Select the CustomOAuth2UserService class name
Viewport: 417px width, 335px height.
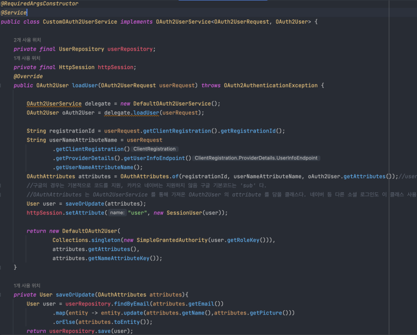click(80, 22)
